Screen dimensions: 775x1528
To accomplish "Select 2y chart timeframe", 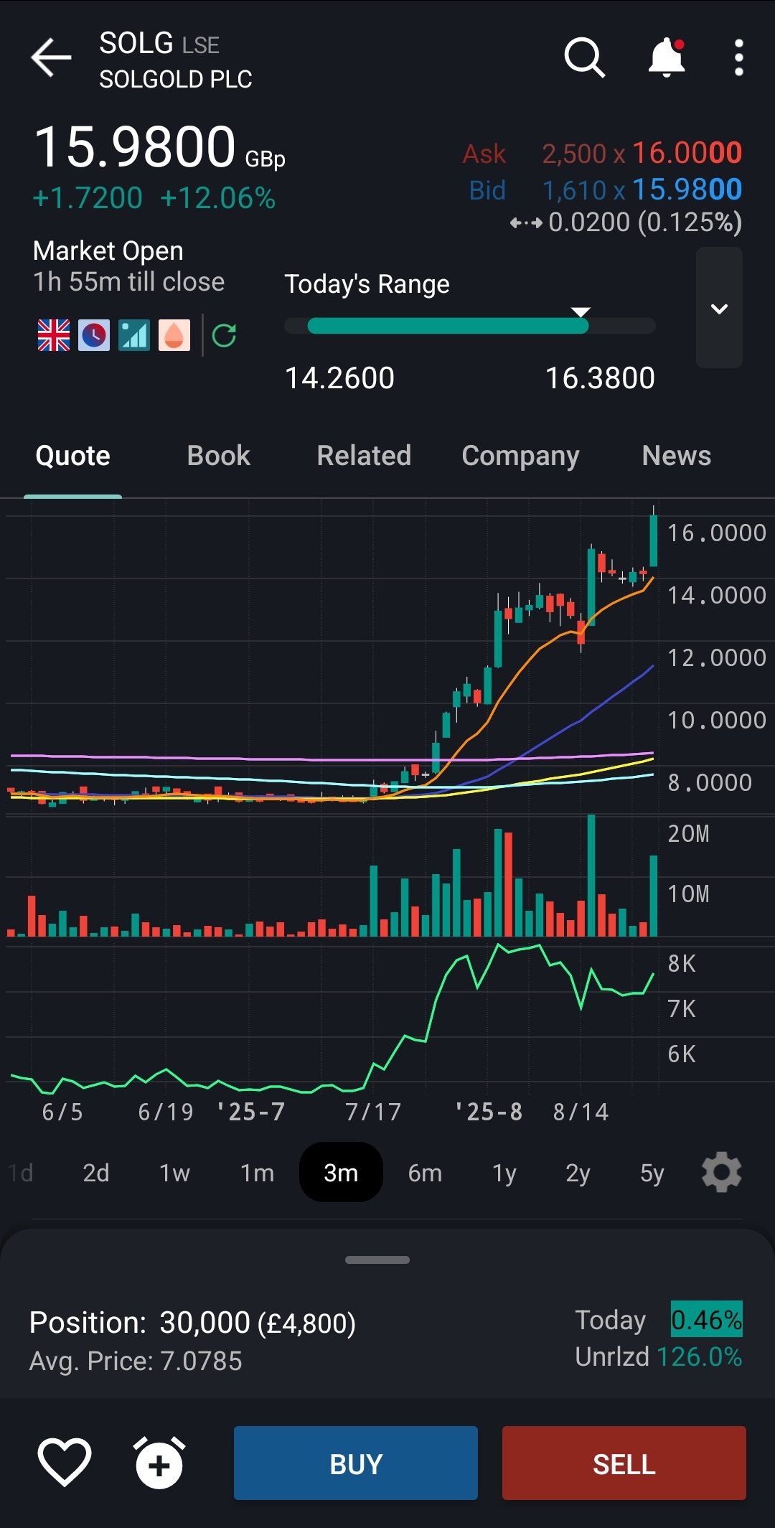I will [578, 1173].
